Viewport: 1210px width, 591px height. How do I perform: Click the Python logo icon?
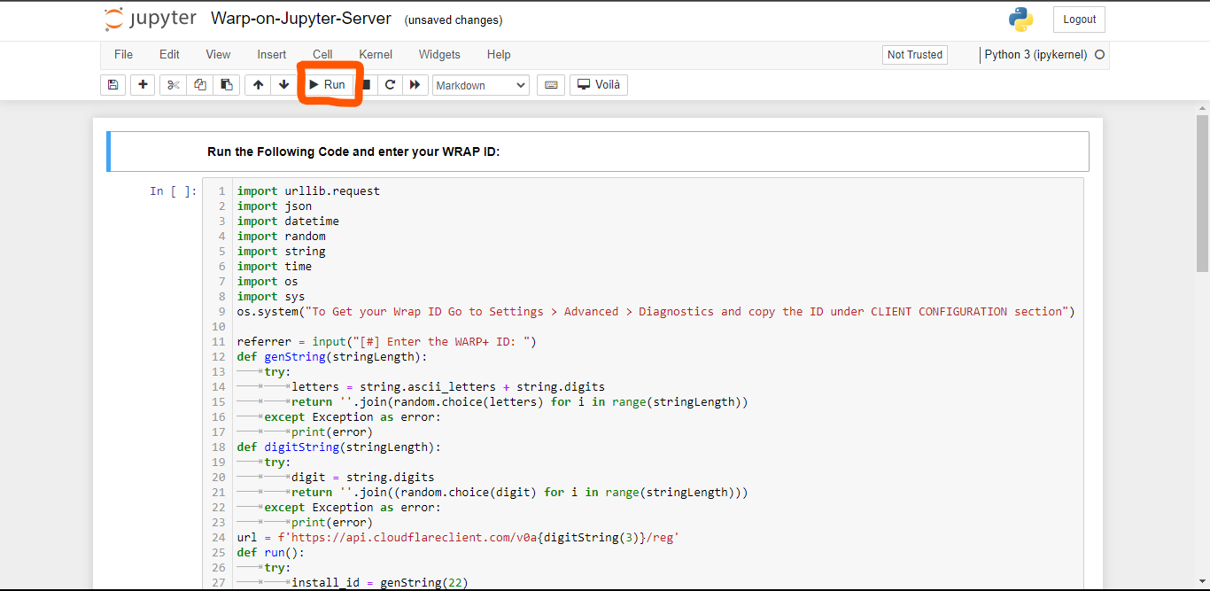(x=1020, y=19)
